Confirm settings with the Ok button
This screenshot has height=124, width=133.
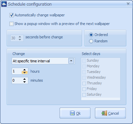[x=75, y=113]
